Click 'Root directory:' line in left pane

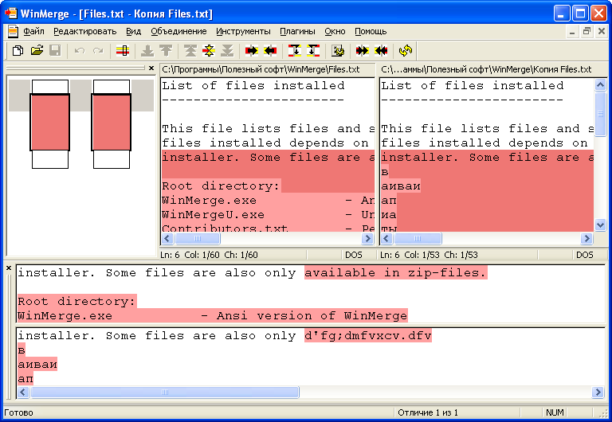(221, 186)
